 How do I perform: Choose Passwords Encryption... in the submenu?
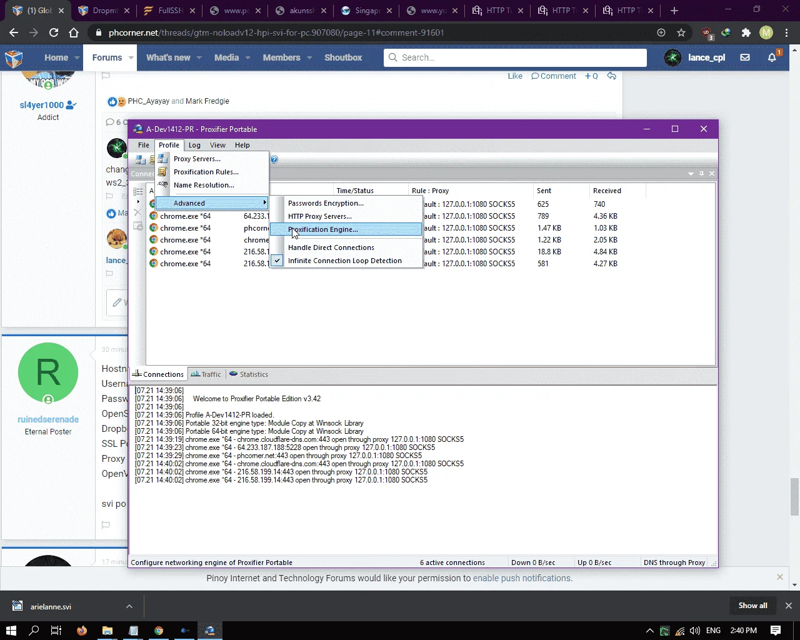pyautogui.click(x=346, y=203)
